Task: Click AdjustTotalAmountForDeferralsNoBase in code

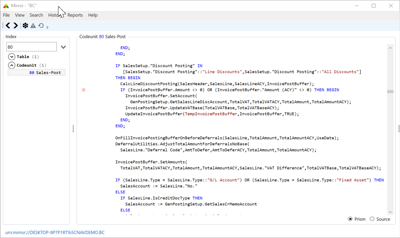Action: pos(203,144)
